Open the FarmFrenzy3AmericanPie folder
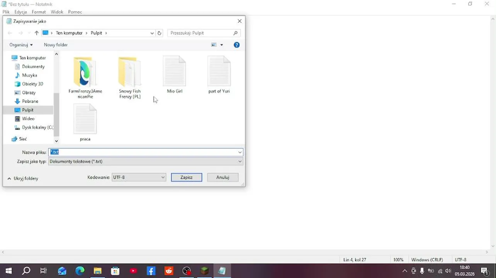Screen dimensions: 496x278 pyautogui.click(x=85, y=78)
